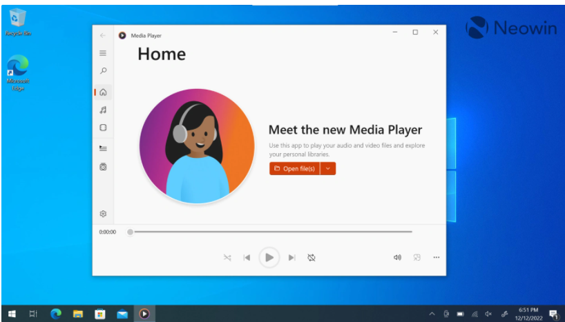Click the Home page heading
565x322 pixels.
[162, 54]
